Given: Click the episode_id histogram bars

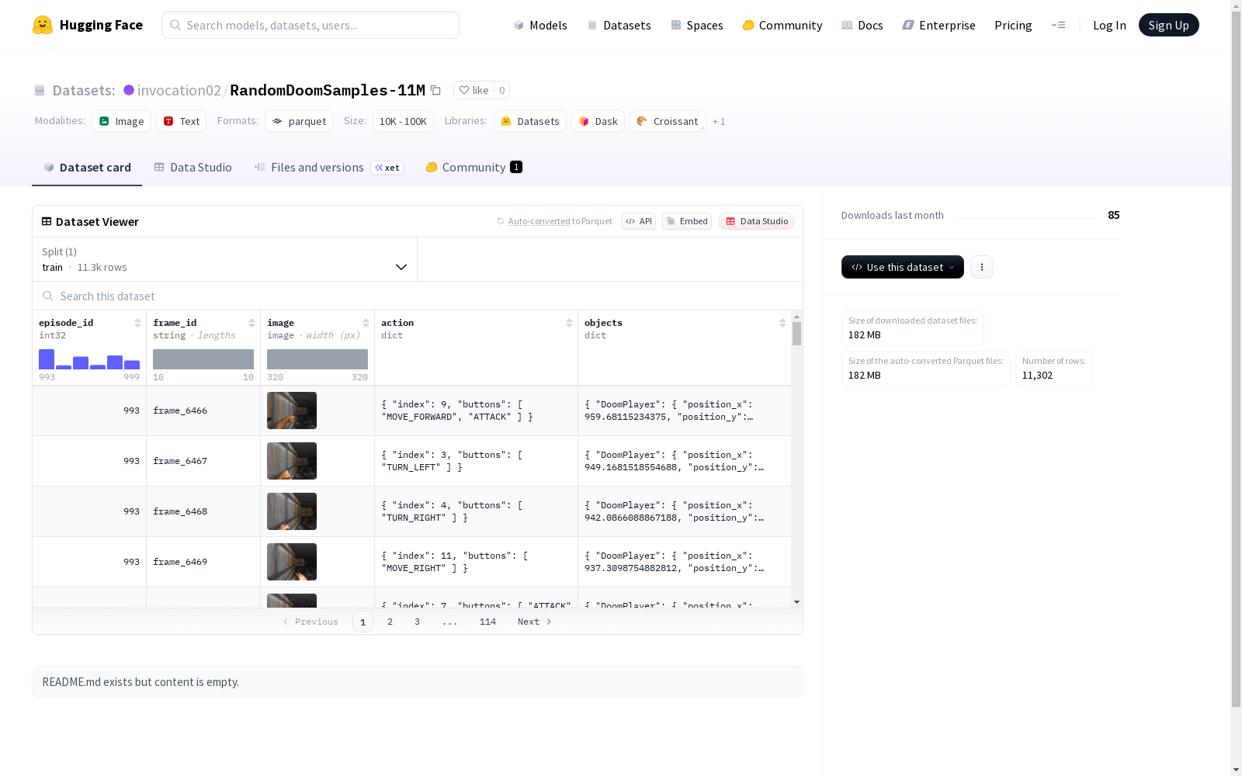Looking at the screenshot, I should pyautogui.click(x=89, y=359).
